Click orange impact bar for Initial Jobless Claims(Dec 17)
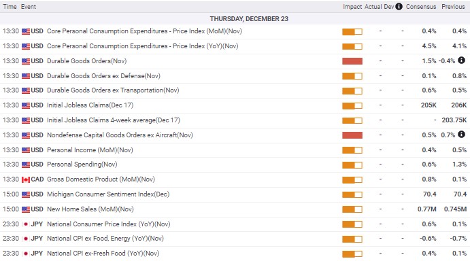The image size is (470, 261). click(x=352, y=106)
